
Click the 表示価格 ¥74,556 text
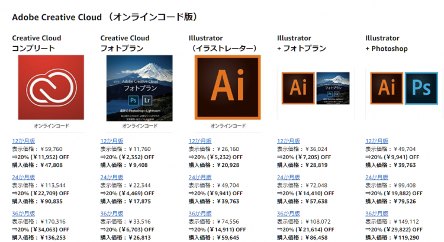214,221
